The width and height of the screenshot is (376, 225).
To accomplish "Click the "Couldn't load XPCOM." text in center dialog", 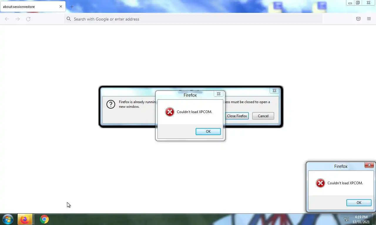I will 194,112.
